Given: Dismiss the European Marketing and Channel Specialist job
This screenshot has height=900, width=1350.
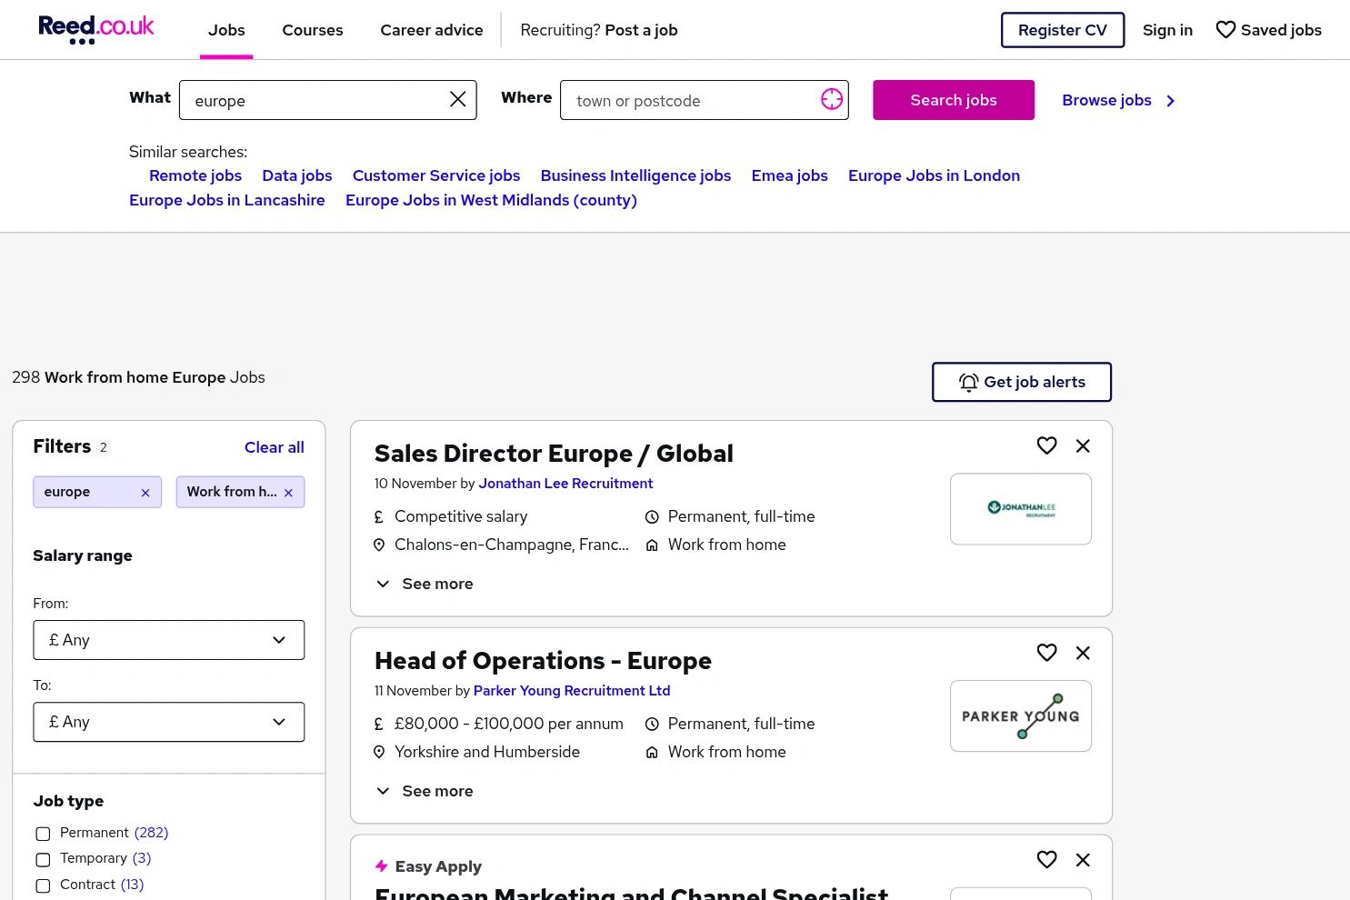Looking at the screenshot, I should (x=1083, y=860).
